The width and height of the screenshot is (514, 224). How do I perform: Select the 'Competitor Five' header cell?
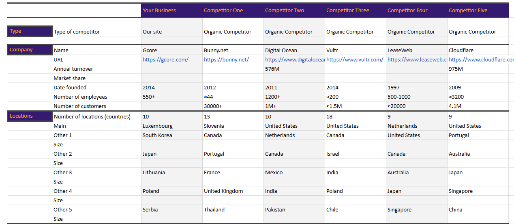coord(478,11)
